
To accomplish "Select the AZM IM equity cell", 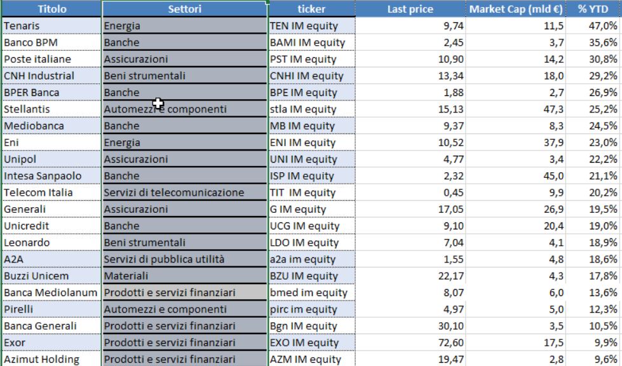I will 312,359.
